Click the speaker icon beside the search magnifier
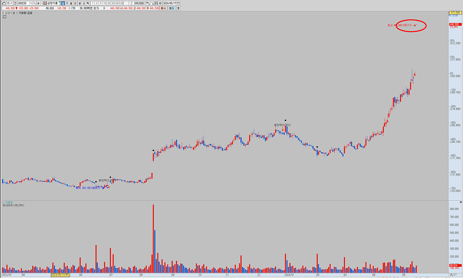 [38, 3]
